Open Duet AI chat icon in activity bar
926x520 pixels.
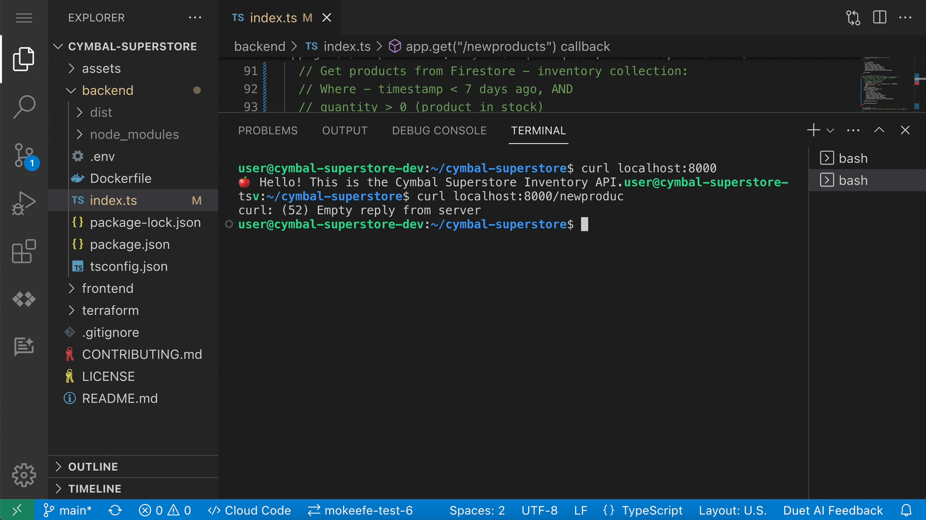click(x=24, y=346)
